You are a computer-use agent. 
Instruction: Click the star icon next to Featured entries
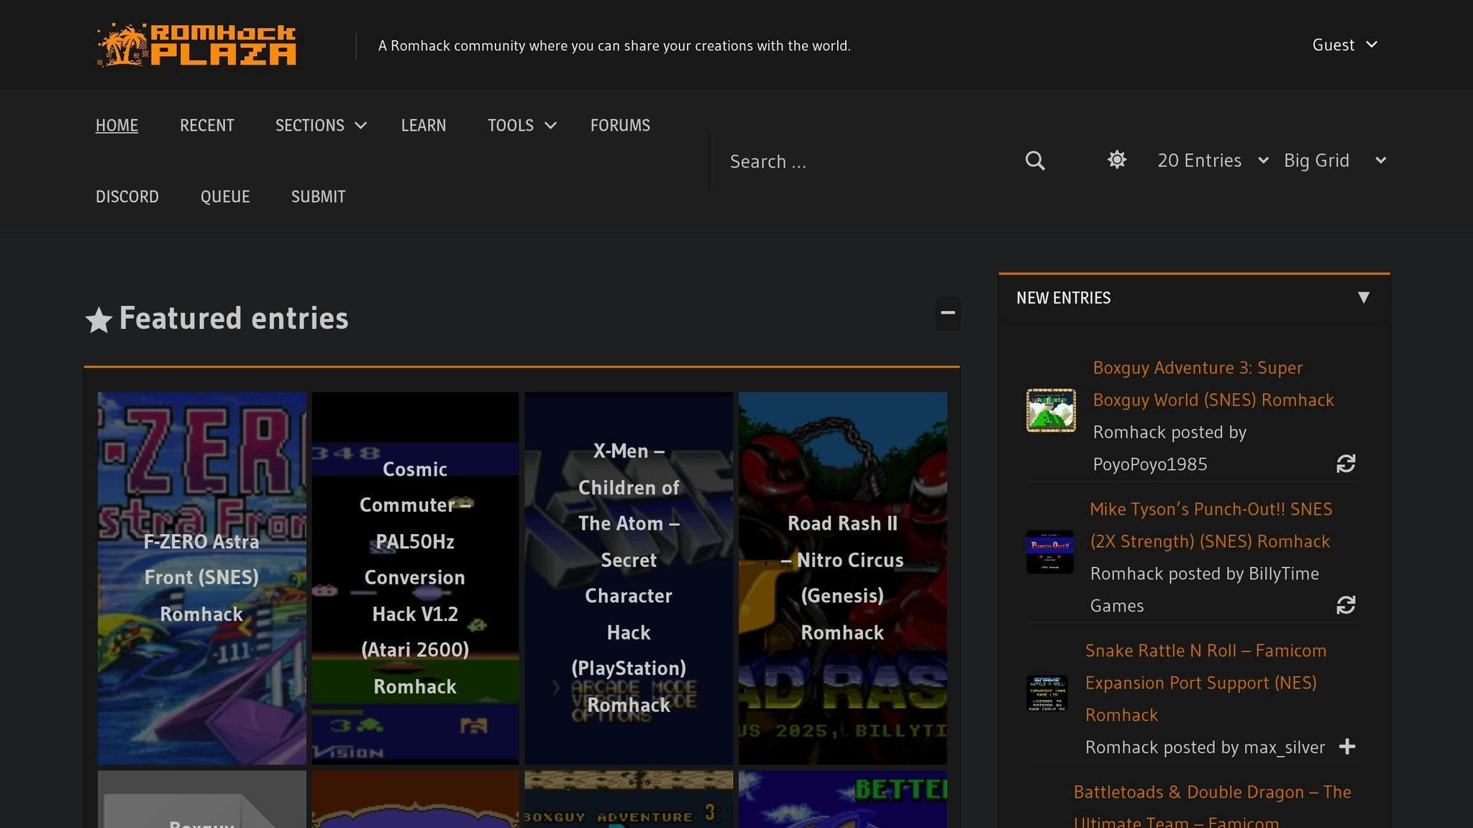click(99, 320)
